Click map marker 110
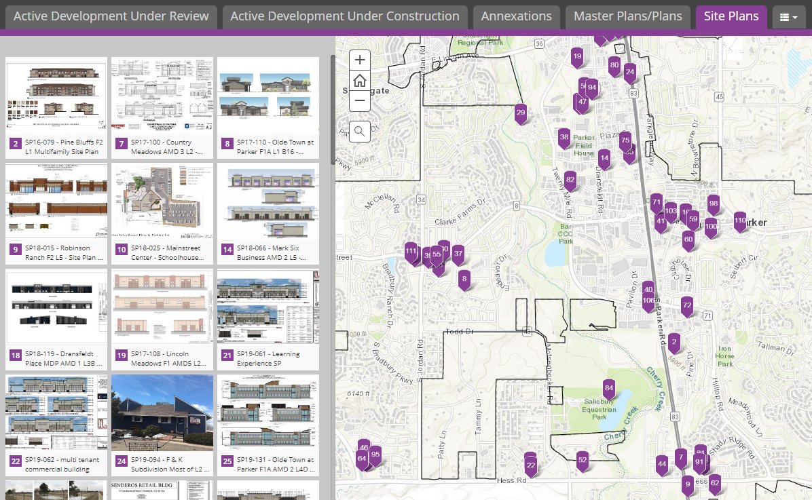The height and width of the screenshot is (500, 812). click(740, 222)
